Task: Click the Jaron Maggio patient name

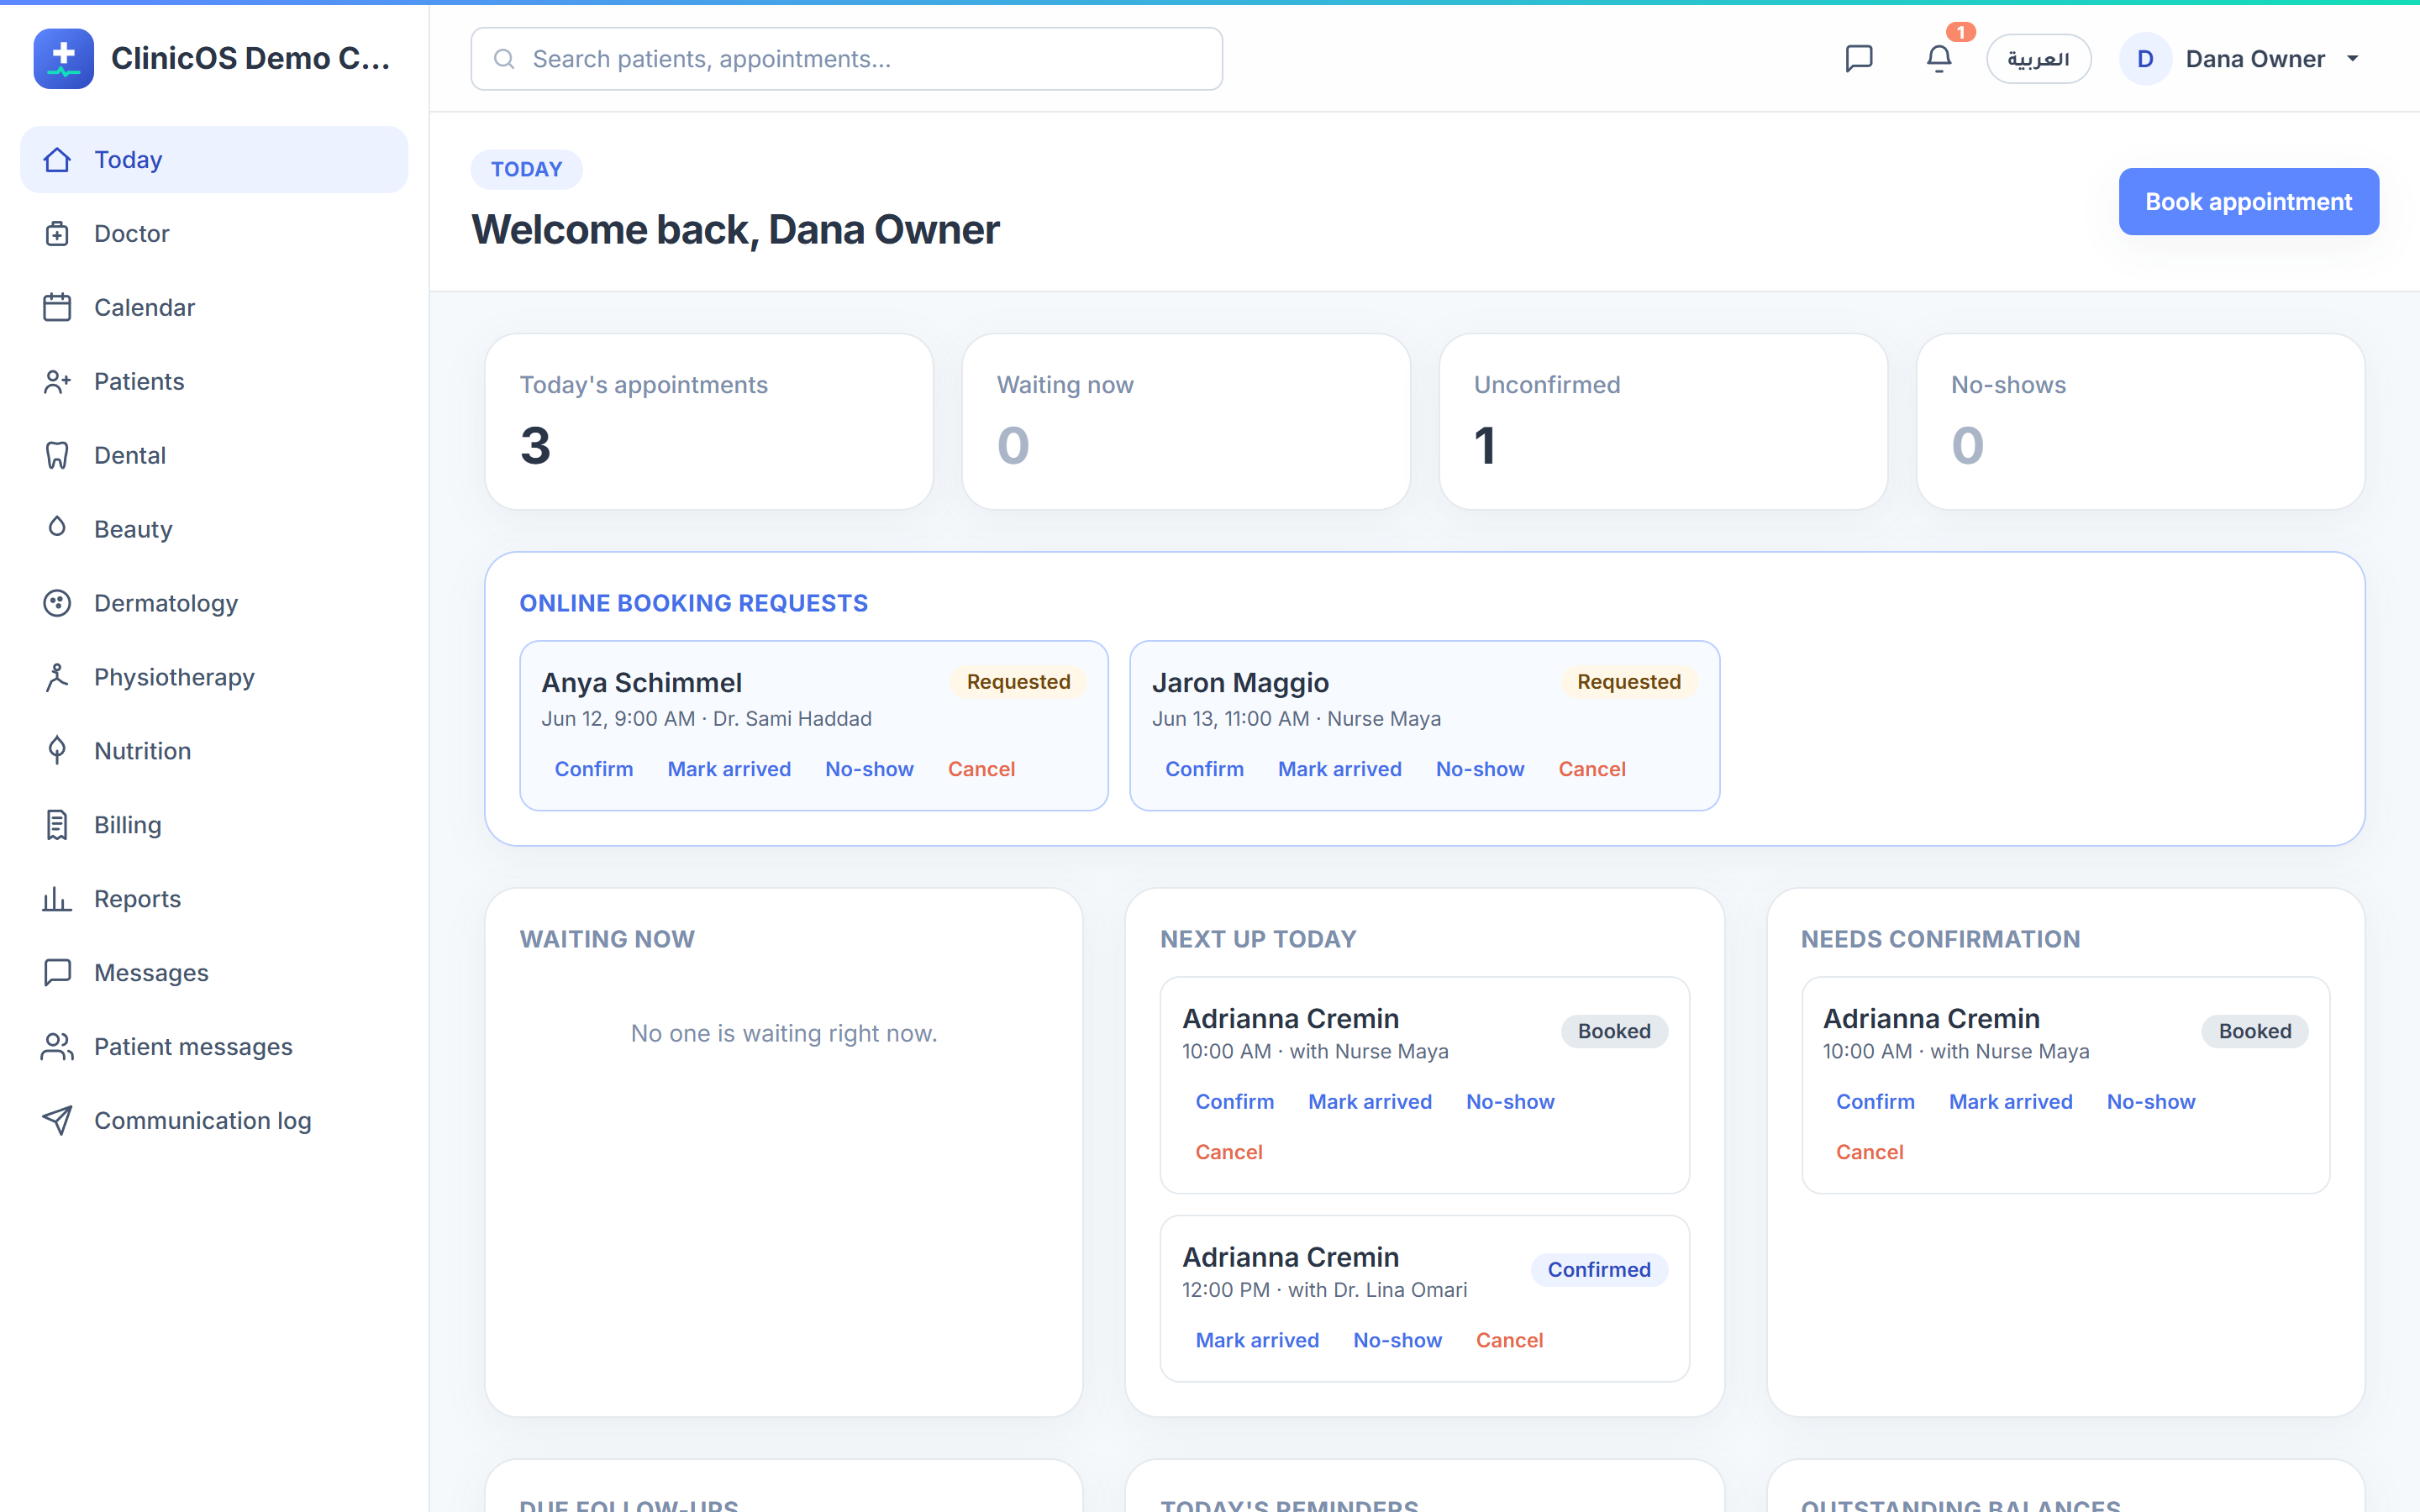Action: (1240, 683)
